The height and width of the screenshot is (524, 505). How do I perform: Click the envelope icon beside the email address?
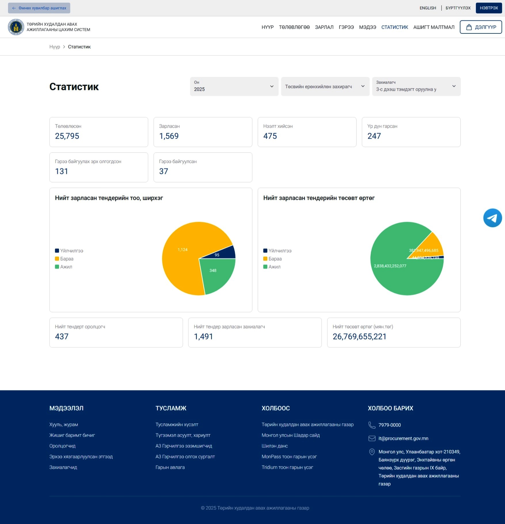point(372,438)
